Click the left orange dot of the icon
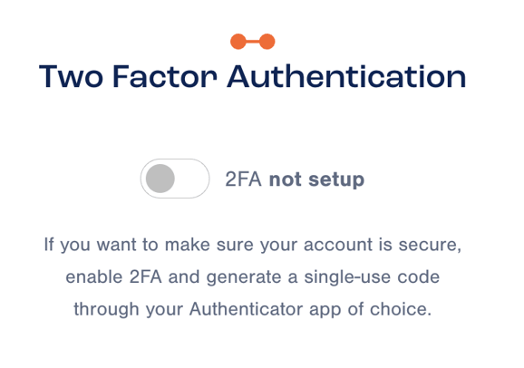The width and height of the screenshot is (524, 368). click(238, 42)
